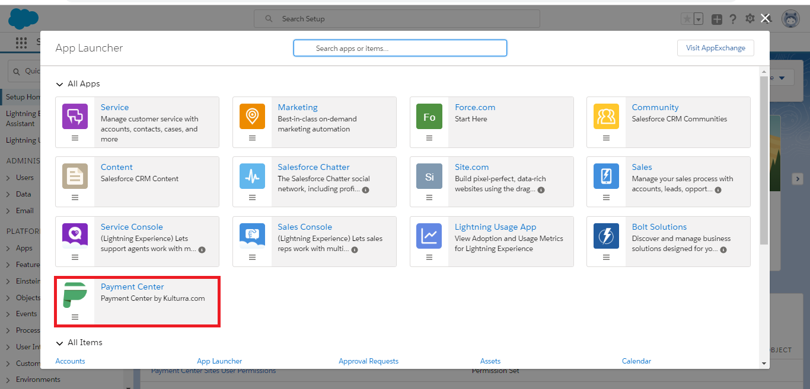810x389 pixels.
Task: Click the right carousel arrow behind dialog
Action: 798,179
